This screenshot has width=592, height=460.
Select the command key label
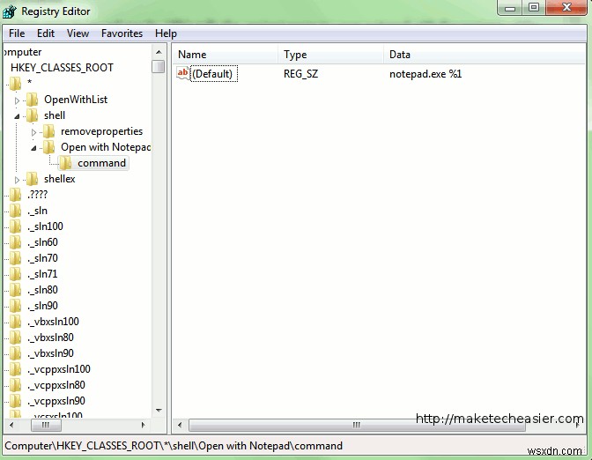pyautogui.click(x=101, y=163)
